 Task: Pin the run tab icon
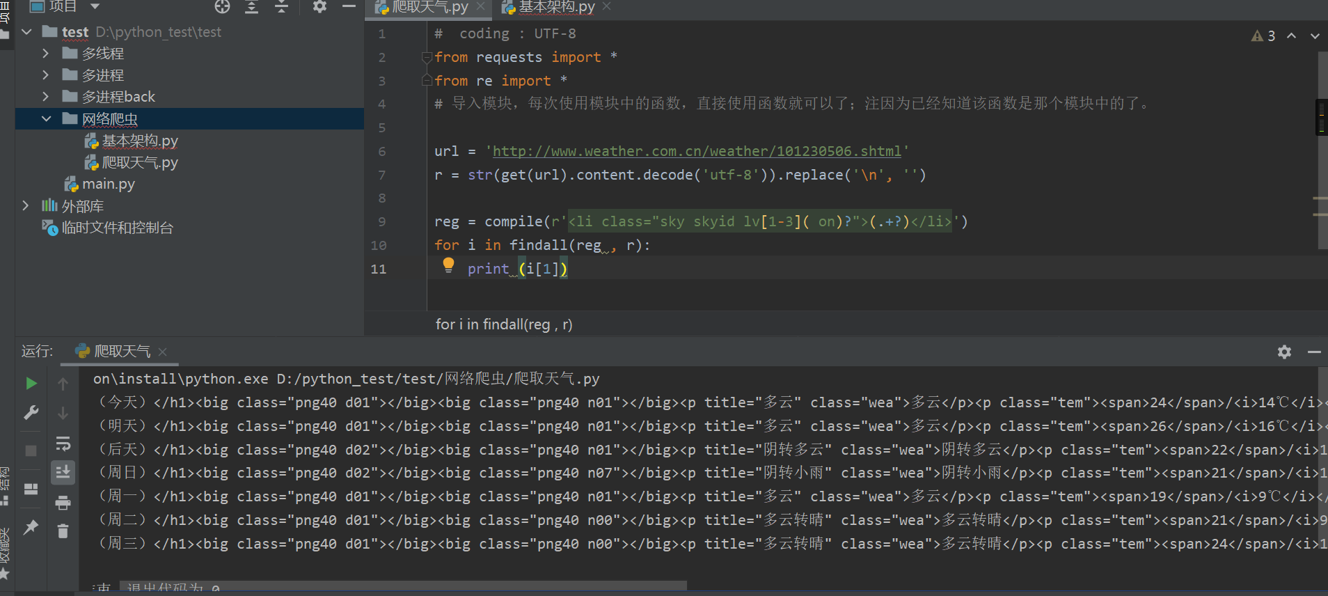(x=31, y=528)
